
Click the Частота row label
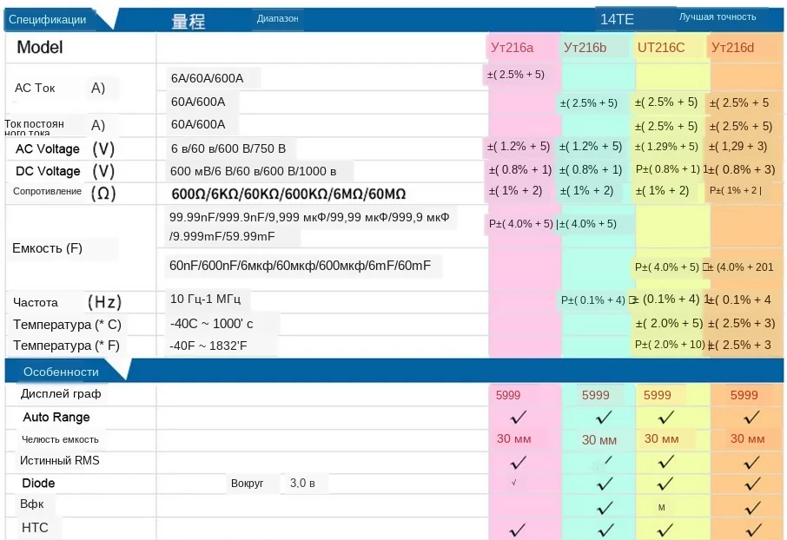tap(35, 303)
